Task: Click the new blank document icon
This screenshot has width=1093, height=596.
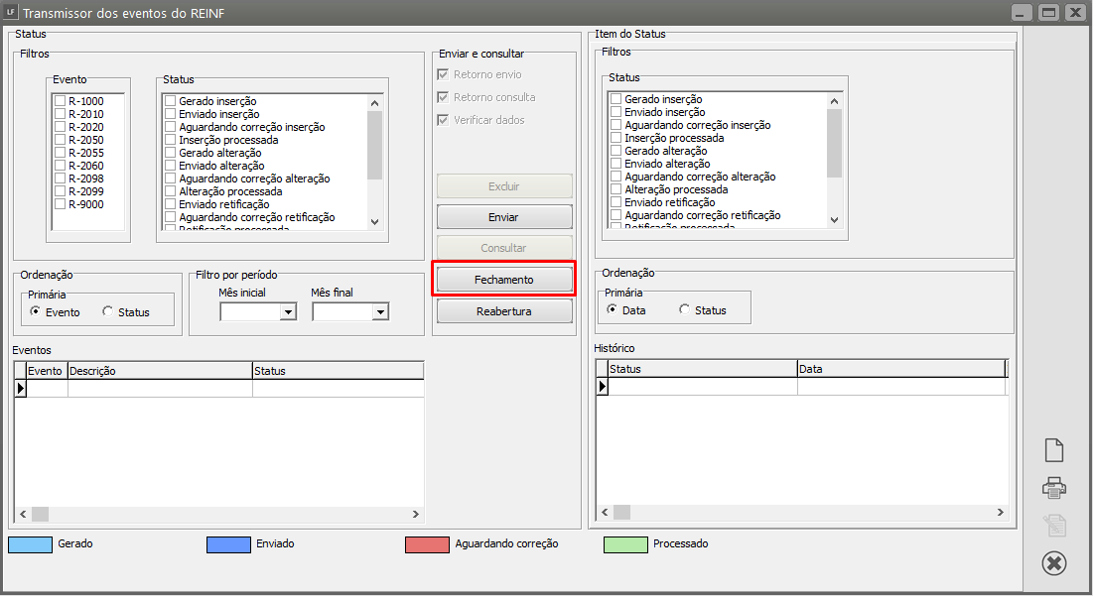Action: click(x=1053, y=450)
